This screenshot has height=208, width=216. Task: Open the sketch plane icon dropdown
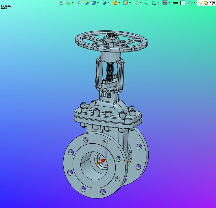coord(73,3)
